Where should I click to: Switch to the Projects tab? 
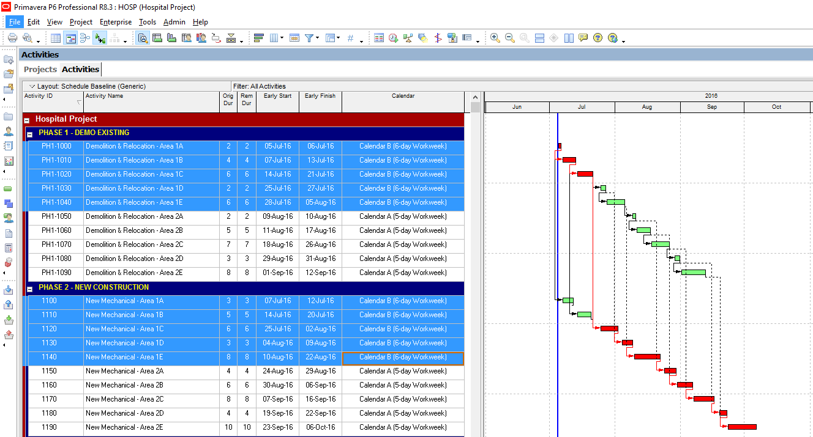click(40, 69)
